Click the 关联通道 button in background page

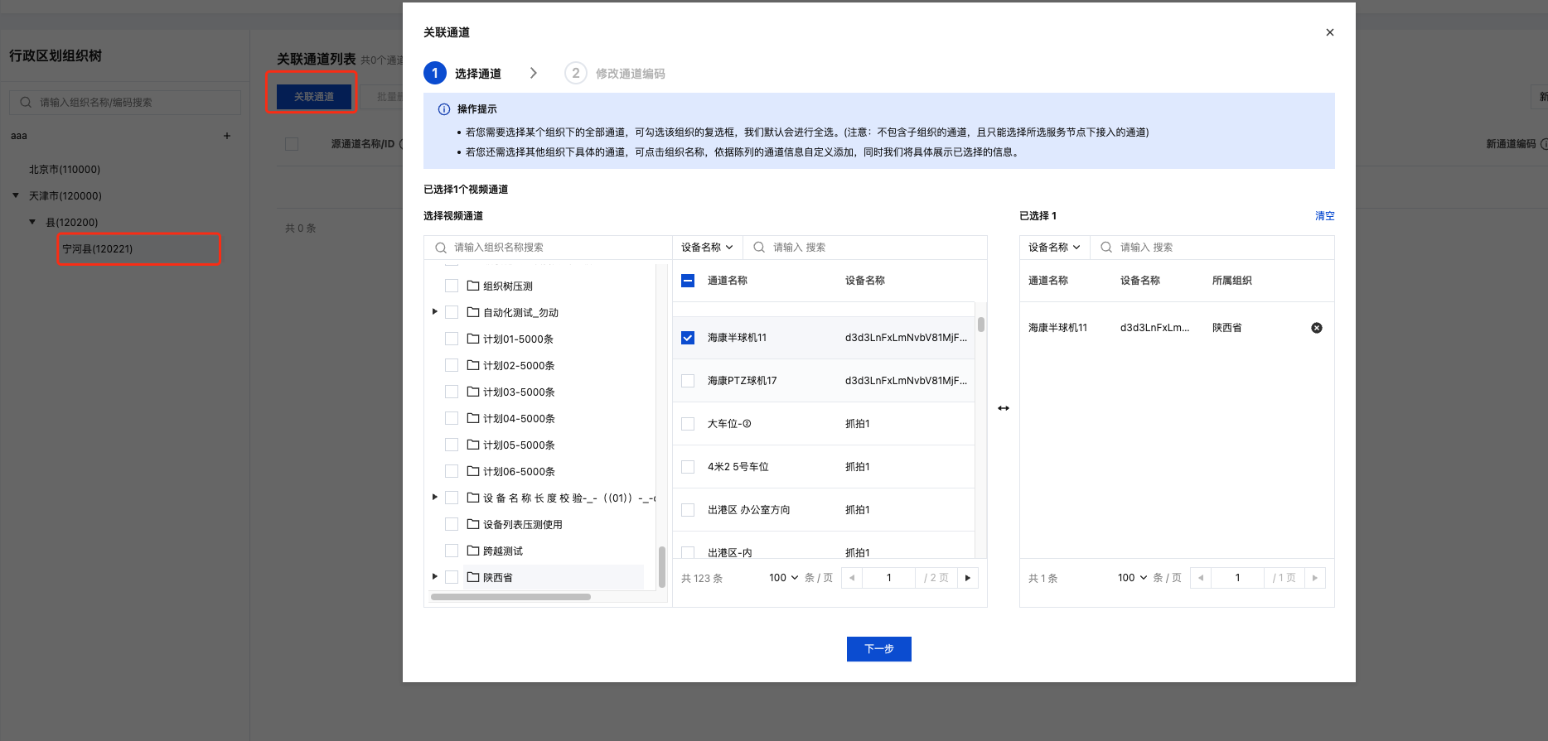click(x=314, y=97)
